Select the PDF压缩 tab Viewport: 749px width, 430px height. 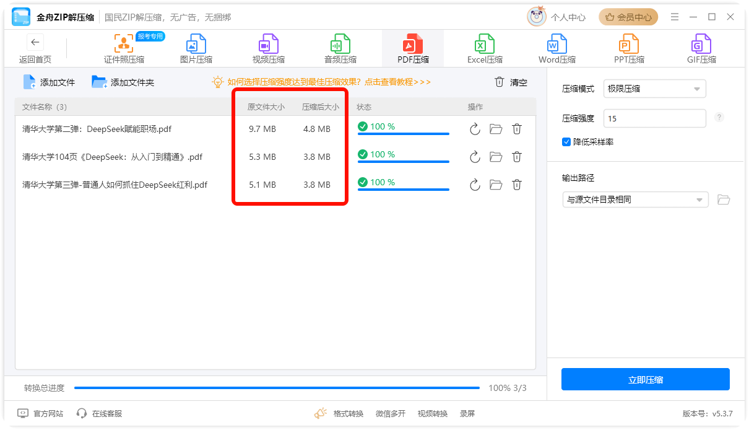pos(413,49)
